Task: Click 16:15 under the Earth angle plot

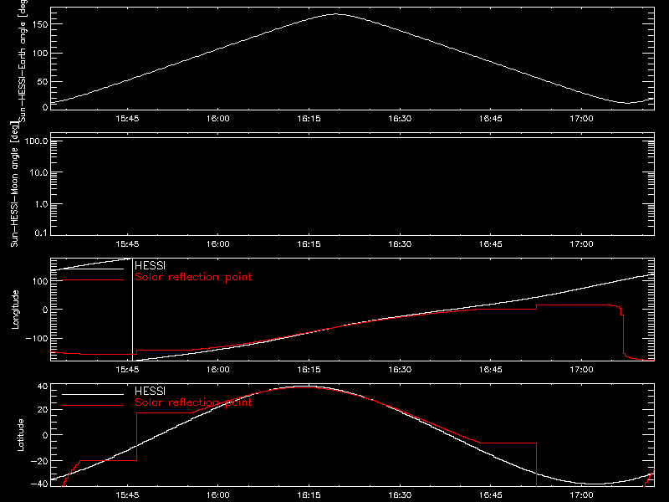Action: click(x=309, y=118)
